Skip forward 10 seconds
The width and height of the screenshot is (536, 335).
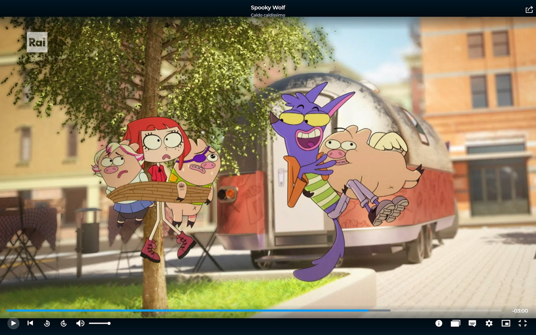coord(64,323)
